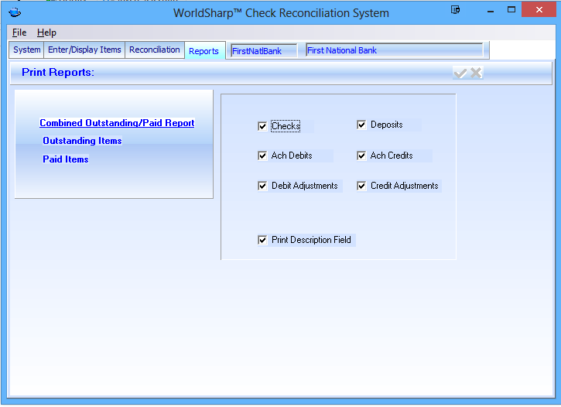Click the FirstNatlBank short name field
561x407 pixels.
tap(263, 51)
